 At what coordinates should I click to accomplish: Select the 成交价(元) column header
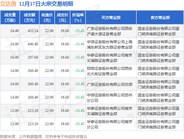point(63,18)
